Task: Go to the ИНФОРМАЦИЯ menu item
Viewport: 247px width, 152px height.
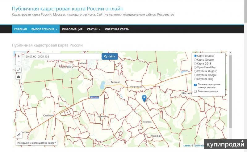Action: coord(72,29)
